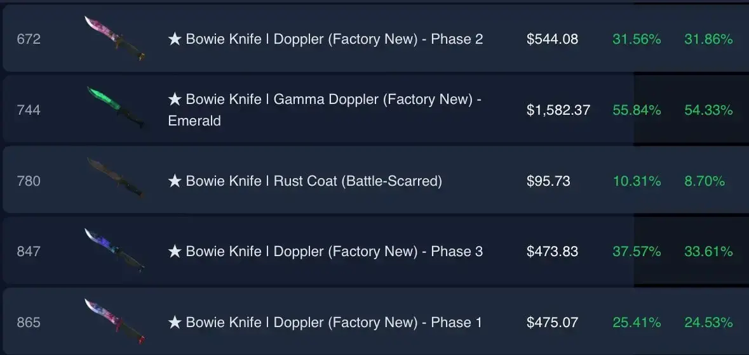The image size is (749, 355).
Task: Click the Doppler Phase 1 knife image
Action: click(x=114, y=321)
